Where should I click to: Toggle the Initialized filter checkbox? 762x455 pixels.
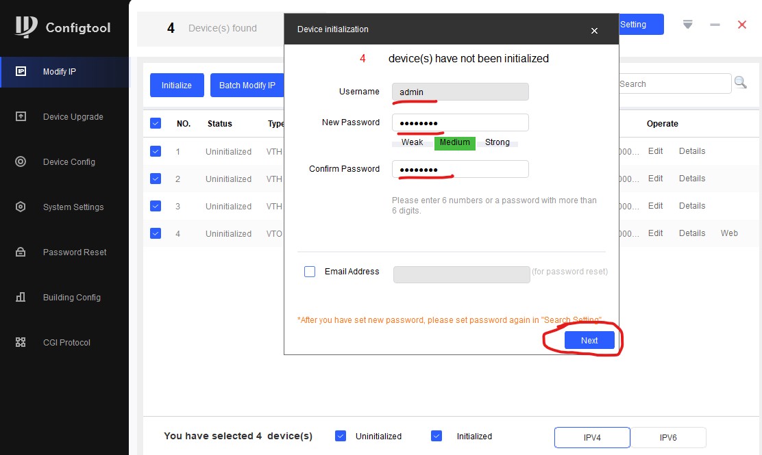(x=437, y=436)
